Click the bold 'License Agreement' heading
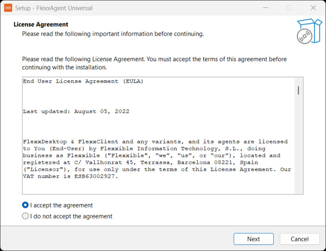The width and height of the screenshot is (326, 251). pyautogui.click(x=41, y=24)
